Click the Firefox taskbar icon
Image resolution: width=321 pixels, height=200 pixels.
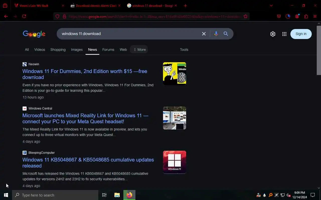pos(129,195)
